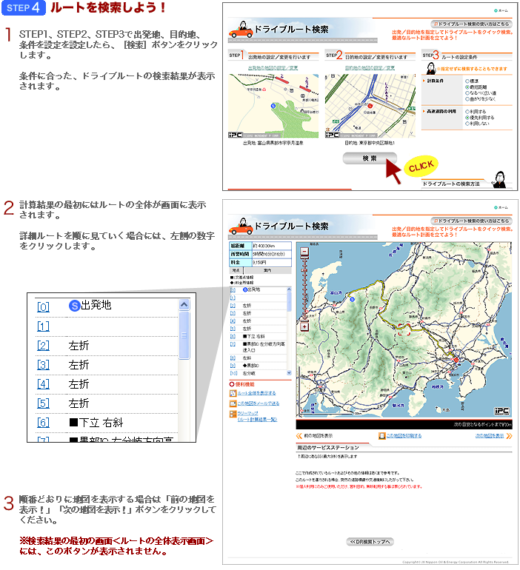Click the previous map double-arrow icon
This screenshot has height=570, width=520.
[x=299, y=436]
